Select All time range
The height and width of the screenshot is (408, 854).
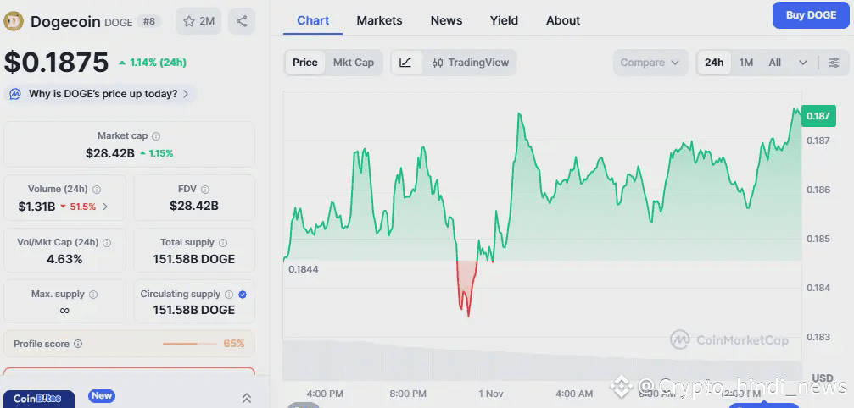click(774, 63)
